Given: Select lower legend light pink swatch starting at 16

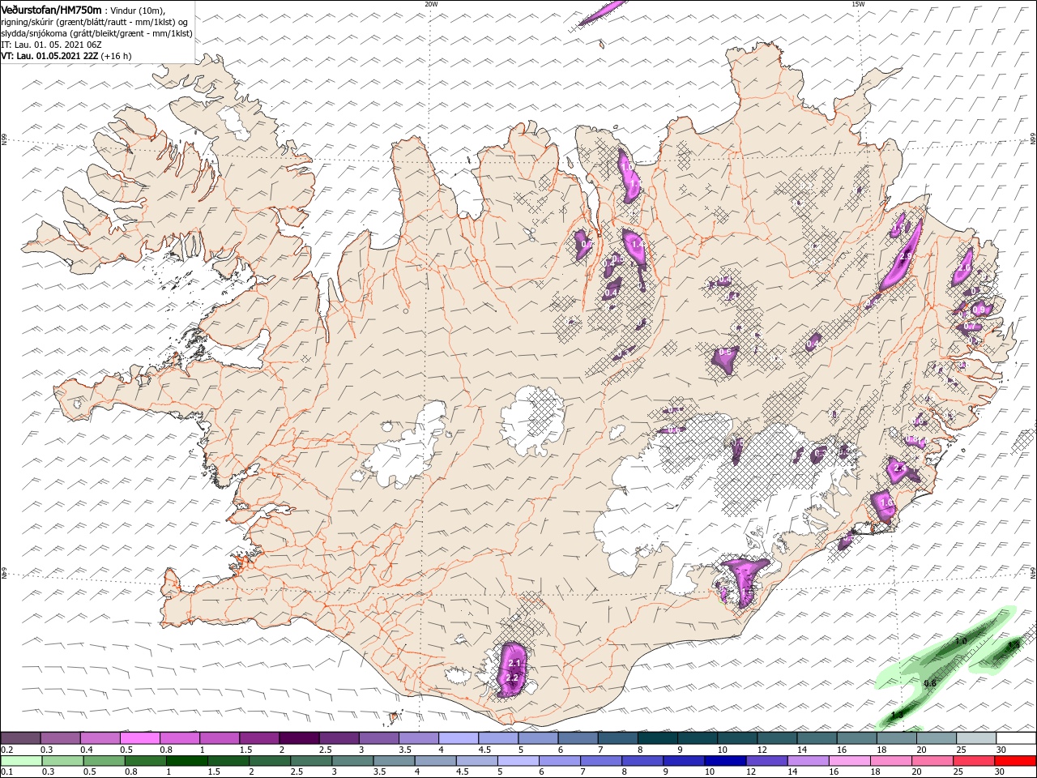Looking at the screenshot, I should pyautogui.click(x=849, y=761).
